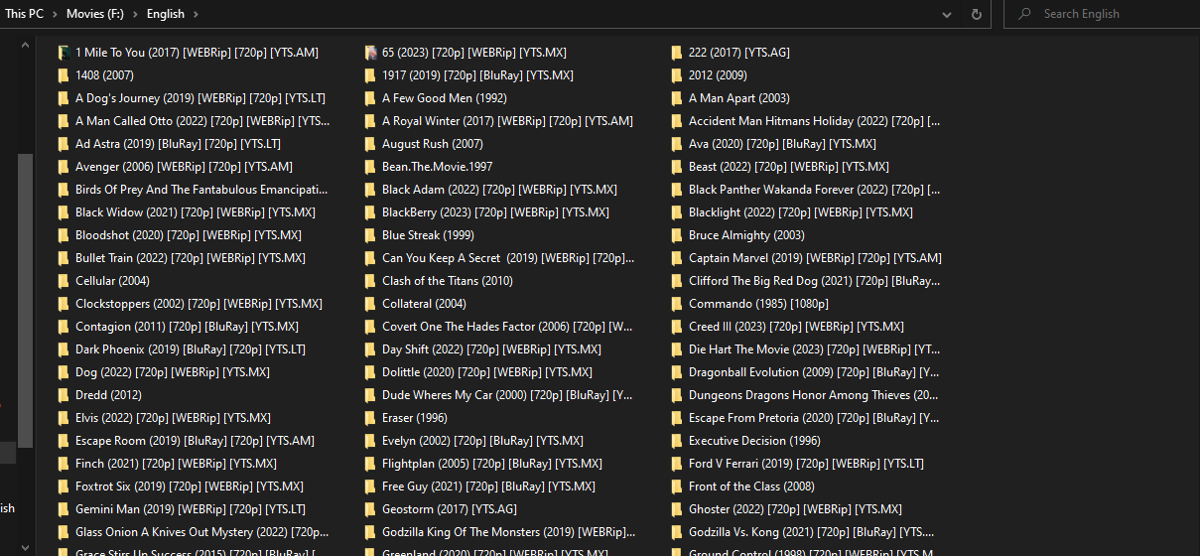Select Gemini Man (2019) folder
This screenshot has width=1200, height=556.
[182, 509]
